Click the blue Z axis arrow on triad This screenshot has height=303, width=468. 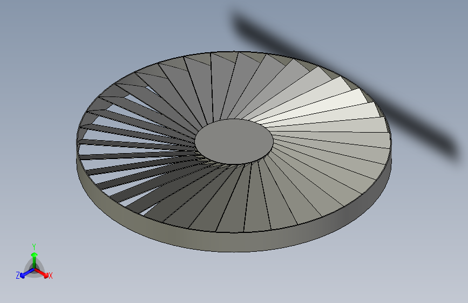[x=28, y=273]
